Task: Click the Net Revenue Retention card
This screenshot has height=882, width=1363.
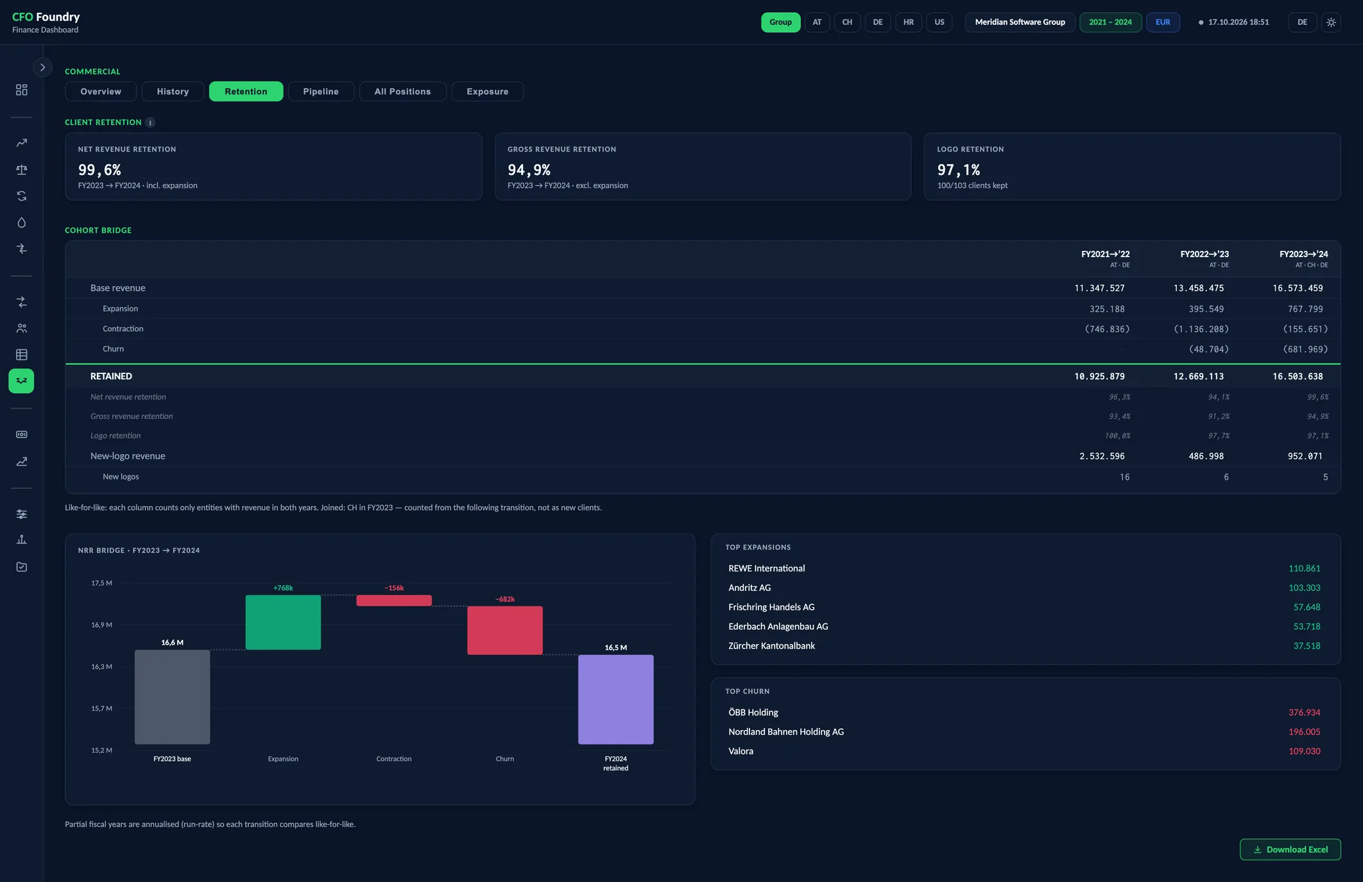Action: pyautogui.click(x=273, y=167)
